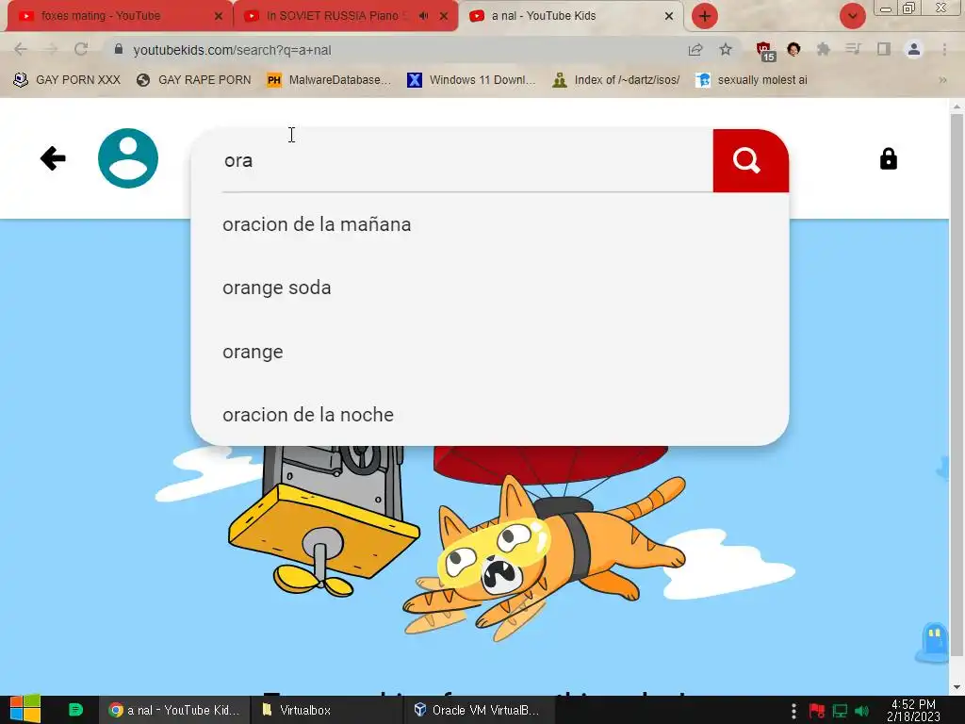Switch to the Chrome YouTube Kids taskbar item
The width and height of the screenshot is (965, 724).
pyautogui.click(x=174, y=710)
